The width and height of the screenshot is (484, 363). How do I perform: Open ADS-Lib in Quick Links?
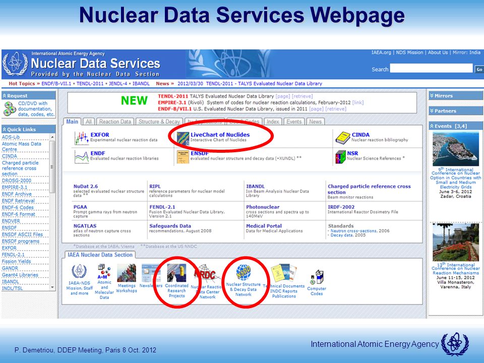pos(11,137)
